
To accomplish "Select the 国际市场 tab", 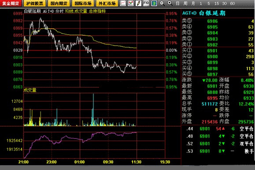I will (83, 4).
